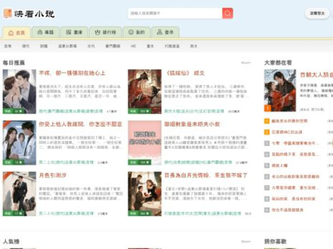Select the 豪門霸總 category filter

[113, 46]
